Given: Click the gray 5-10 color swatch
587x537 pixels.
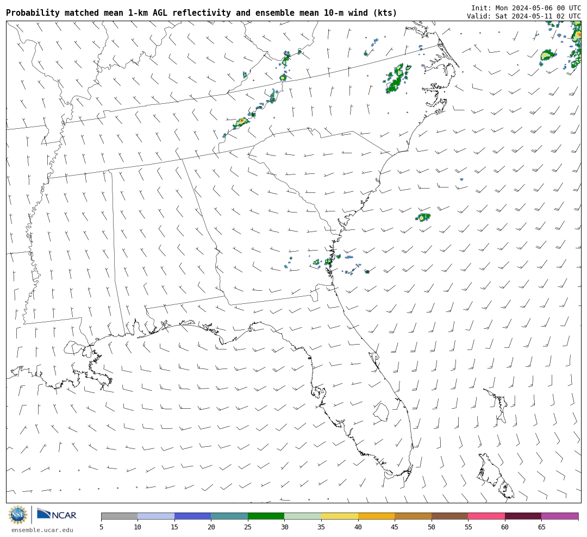Looking at the screenshot, I should 120,516.
